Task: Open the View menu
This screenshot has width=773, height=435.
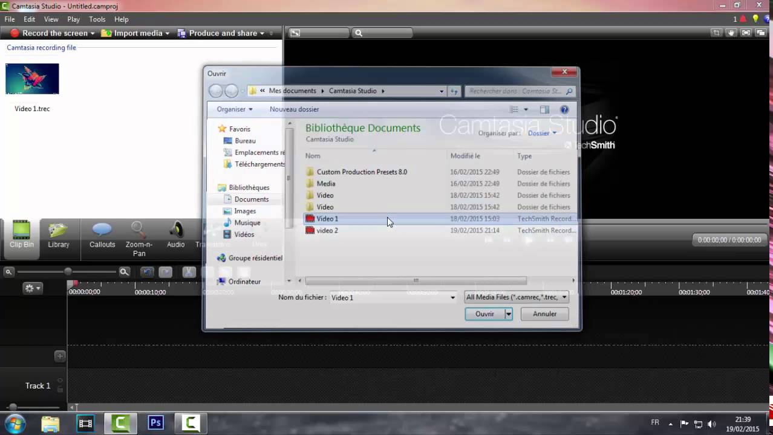Action: (x=51, y=19)
